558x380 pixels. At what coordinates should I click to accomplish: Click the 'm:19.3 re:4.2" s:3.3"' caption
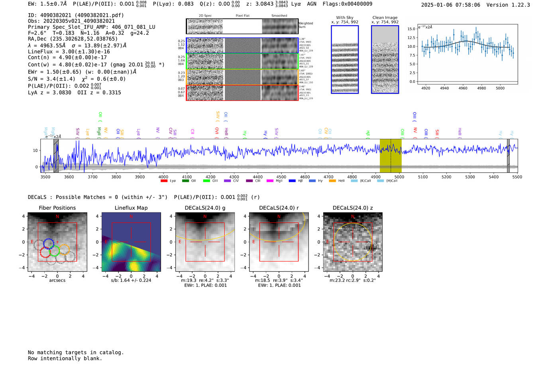point(205,280)
